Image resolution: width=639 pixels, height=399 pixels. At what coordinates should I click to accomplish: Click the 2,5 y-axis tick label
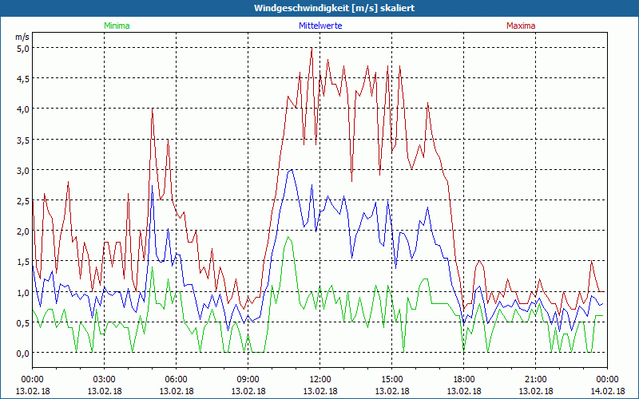23,200
